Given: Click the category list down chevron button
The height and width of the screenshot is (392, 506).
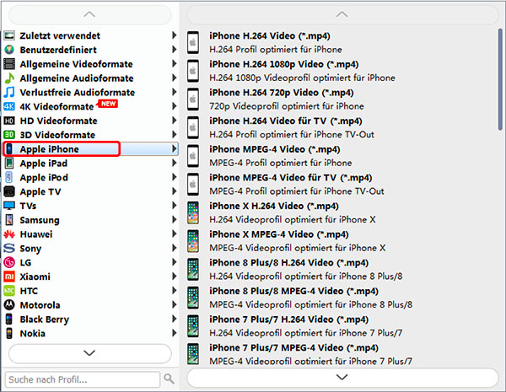Looking at the screenshot, I should coord(89,353).
